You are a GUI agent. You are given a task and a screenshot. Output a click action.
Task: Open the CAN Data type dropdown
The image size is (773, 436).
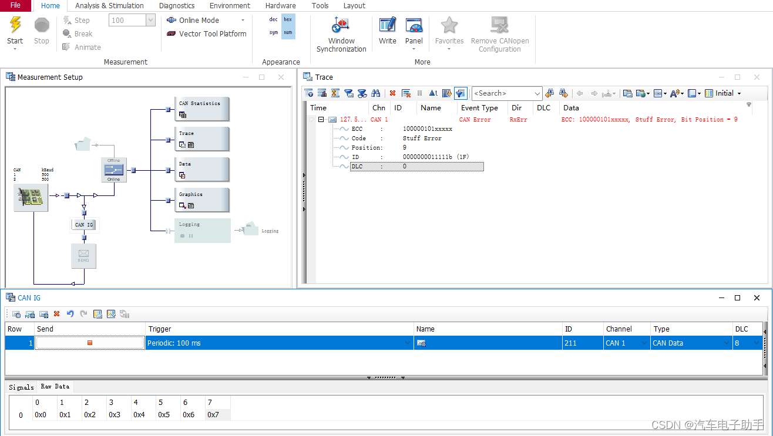click(727, 343)
